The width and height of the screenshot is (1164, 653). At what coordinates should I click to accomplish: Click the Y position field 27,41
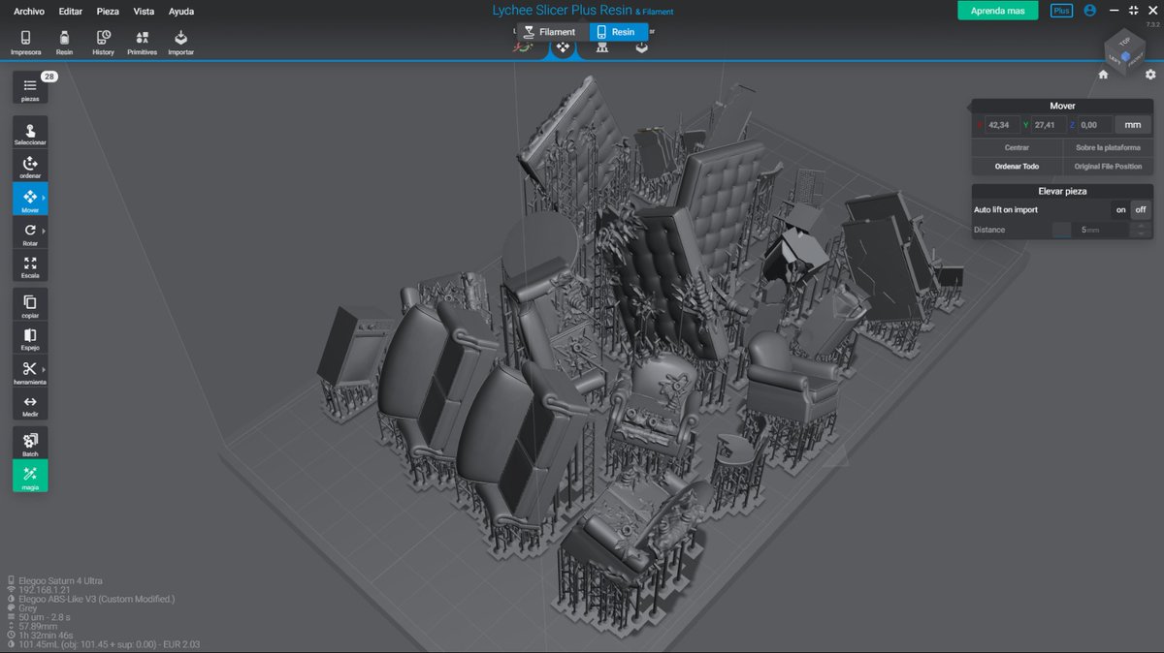(x=1050, y=125)
